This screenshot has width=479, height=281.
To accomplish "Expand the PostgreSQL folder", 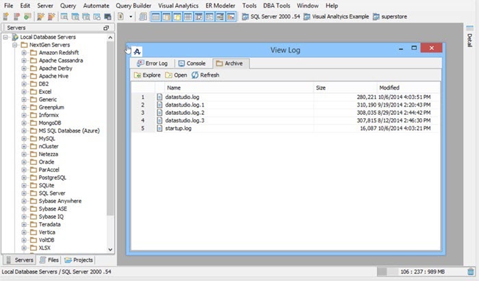I will tap(24, 178).
